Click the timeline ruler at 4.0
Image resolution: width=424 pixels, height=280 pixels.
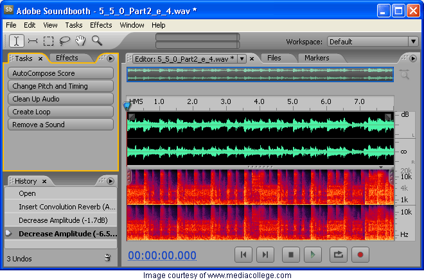(x=259, y=101)
